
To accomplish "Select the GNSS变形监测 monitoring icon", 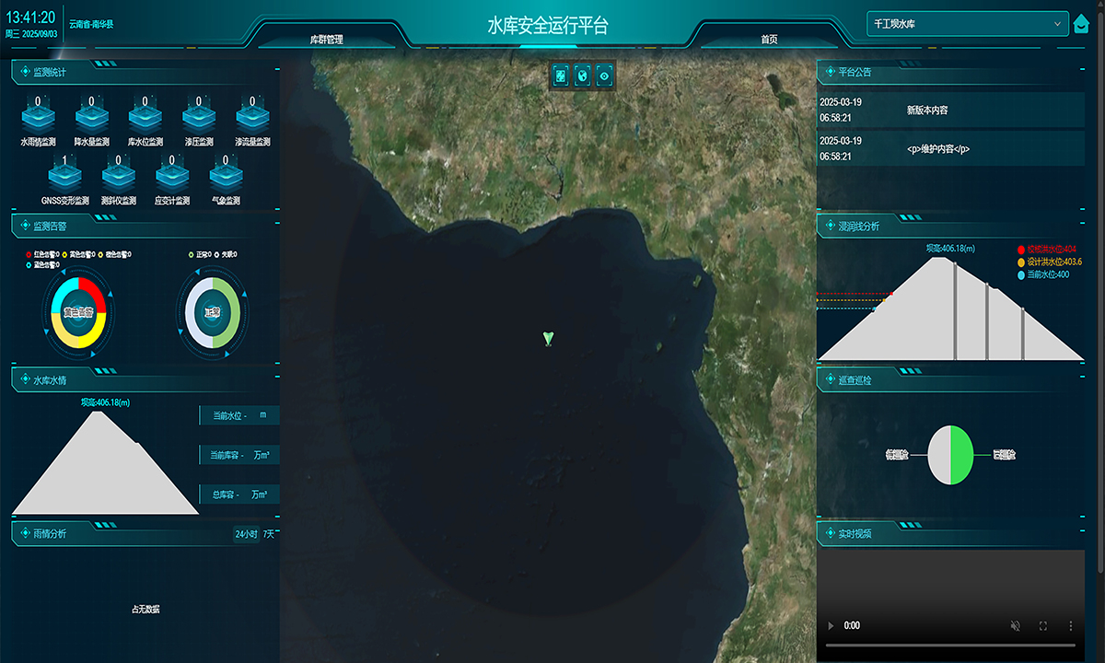I will pos(64,176).
